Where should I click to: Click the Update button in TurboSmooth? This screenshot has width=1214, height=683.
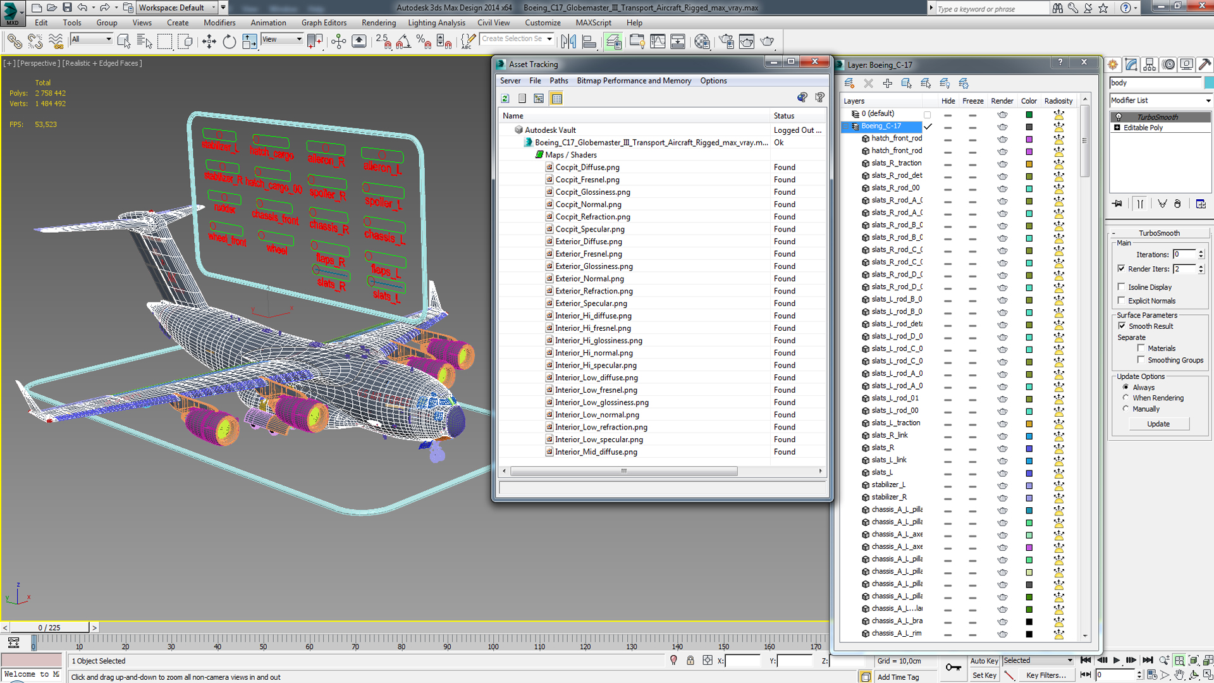[x=1158, y=424]
